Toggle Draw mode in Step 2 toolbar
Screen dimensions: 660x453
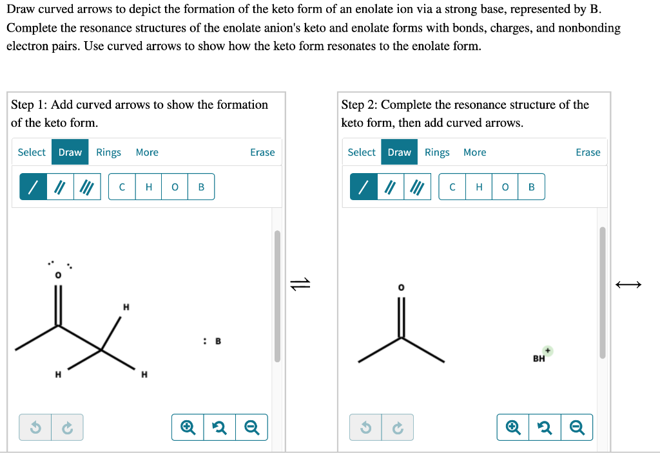(399, 152)
